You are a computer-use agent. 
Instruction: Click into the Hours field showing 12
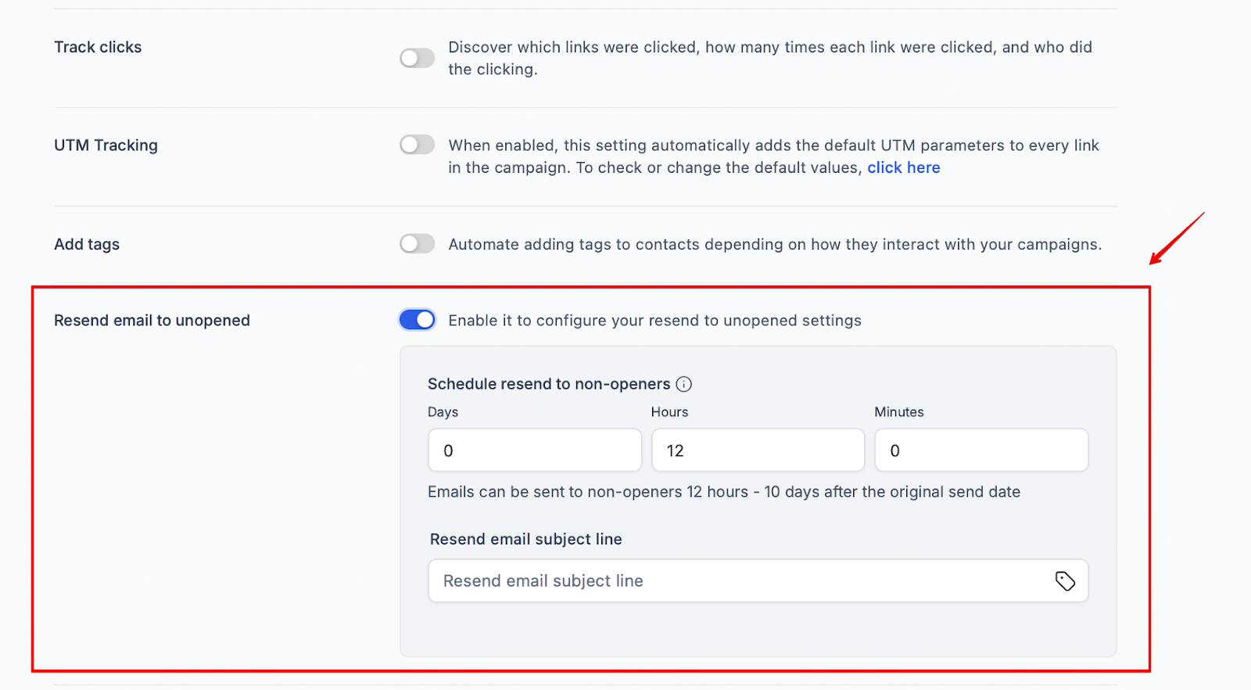[758, 451]
